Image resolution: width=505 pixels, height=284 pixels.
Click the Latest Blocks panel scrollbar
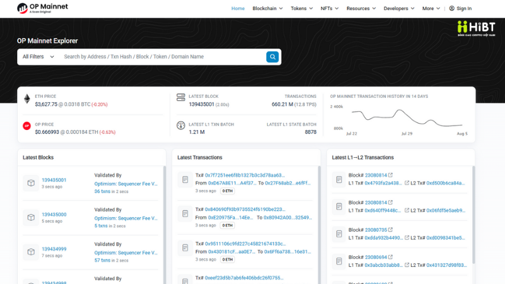pos(165,225)
